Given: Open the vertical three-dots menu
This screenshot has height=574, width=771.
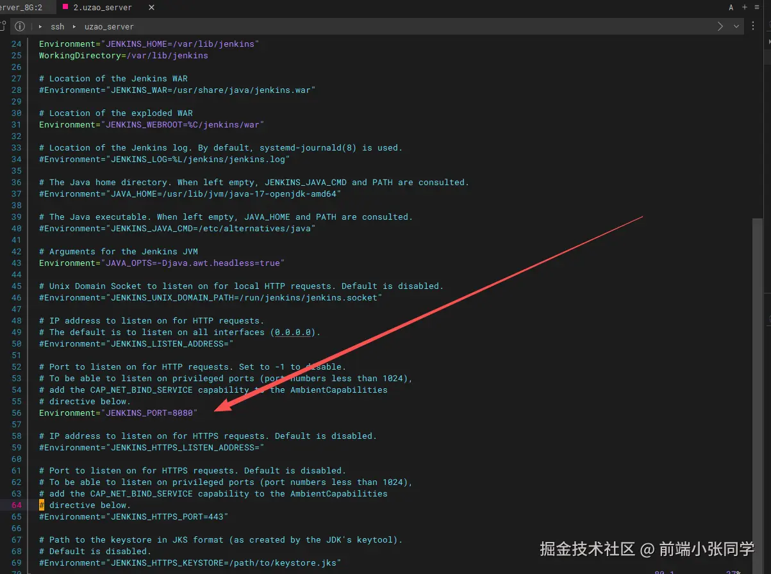Looking at the screenshot, I should click(x=753, y=27).
